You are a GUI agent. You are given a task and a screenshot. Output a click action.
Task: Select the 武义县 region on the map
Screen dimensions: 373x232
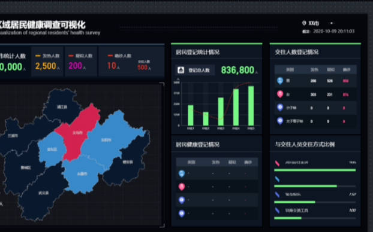tap(44, 193)
